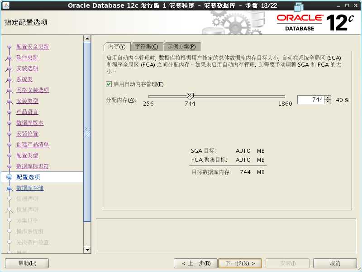The image size is (362, 272).
Task: Click the sidebar scrollbar down arrow
Action: 87,250
